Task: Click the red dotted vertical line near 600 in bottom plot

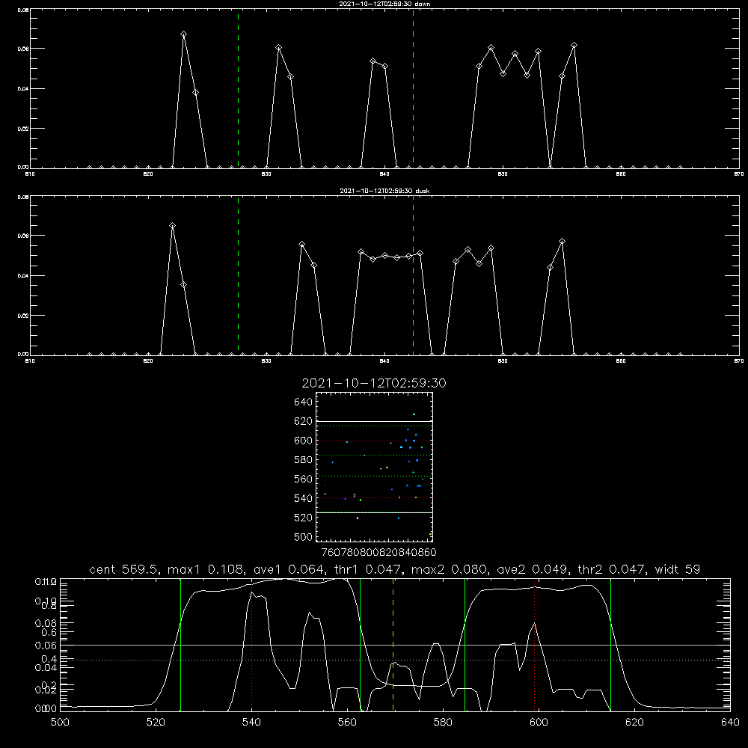Action: coord(535,645)
